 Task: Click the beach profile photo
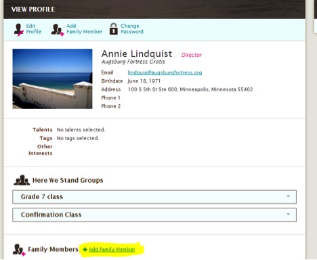coord(52,79)
